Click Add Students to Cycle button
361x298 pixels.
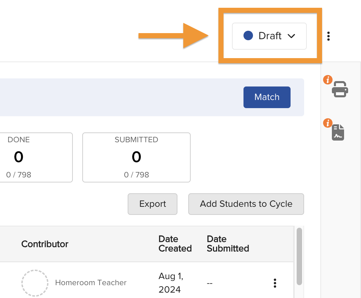(x=246, y=204)
